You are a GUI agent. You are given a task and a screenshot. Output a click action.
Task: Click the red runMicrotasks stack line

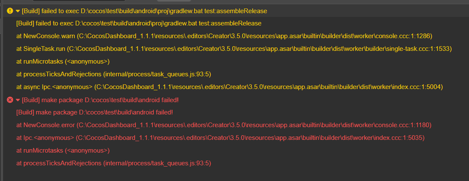[x=63, y=150]
